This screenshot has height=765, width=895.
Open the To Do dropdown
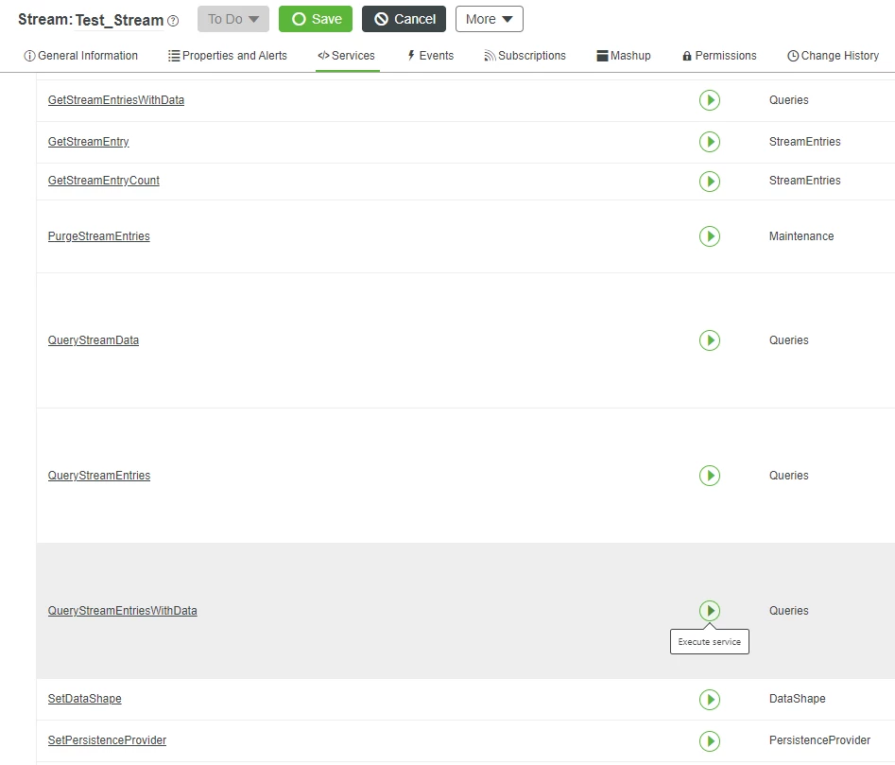pos(233,19)
